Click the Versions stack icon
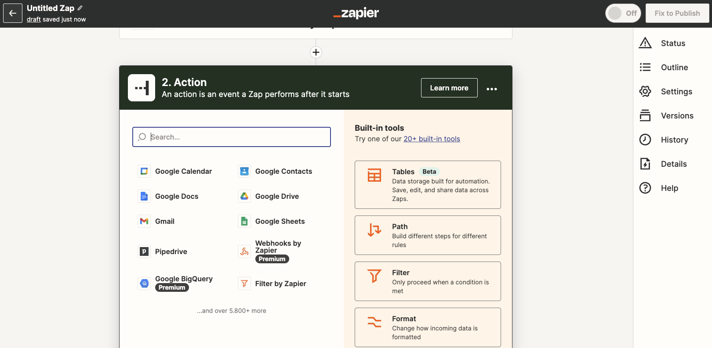The height and width of the screenshot is (348, 712). click(645, 115)
